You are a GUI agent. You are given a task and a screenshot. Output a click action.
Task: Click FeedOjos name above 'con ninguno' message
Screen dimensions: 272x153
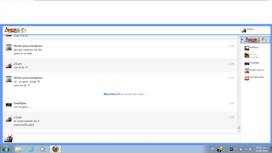pos(20,103)
